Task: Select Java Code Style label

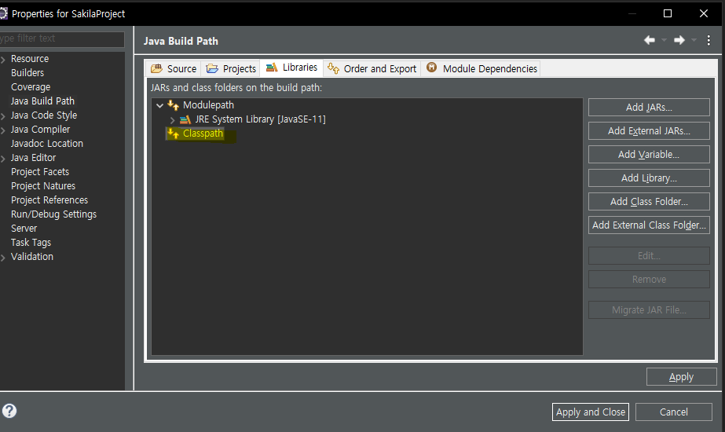Action: [44, 115]
